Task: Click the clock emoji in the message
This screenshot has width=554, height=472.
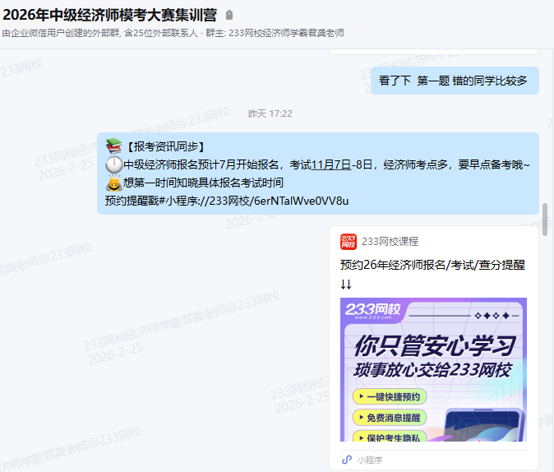Action: tap(113, 164)
